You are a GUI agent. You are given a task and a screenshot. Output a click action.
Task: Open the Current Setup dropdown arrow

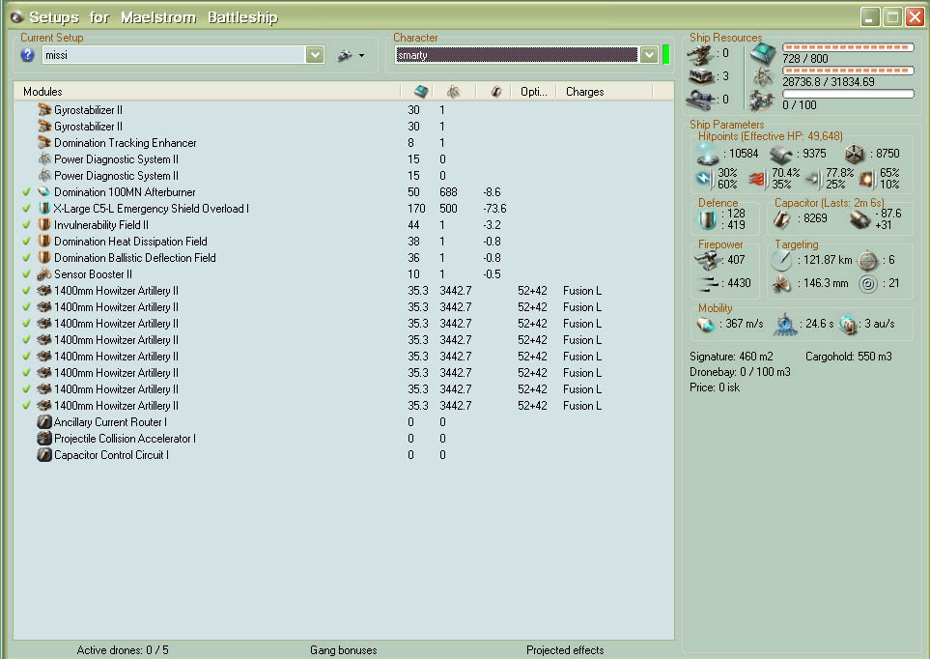(315, 55)
